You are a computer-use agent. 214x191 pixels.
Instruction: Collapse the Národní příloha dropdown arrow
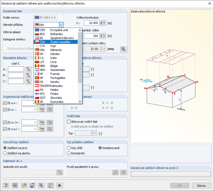pos(61,25)
